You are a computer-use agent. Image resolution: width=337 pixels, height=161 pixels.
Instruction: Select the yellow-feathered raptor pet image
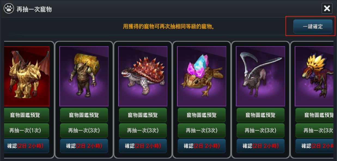click(314, 76)
